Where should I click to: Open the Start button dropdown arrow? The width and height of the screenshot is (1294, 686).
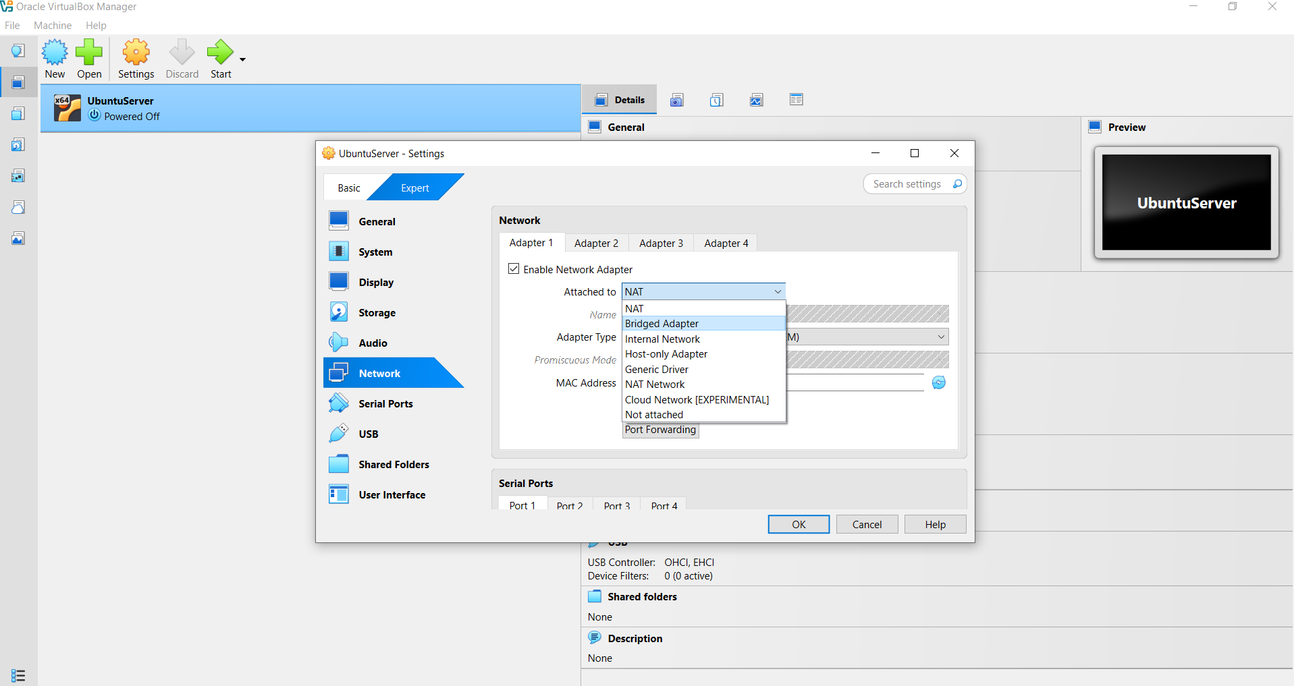pos(242,59)
